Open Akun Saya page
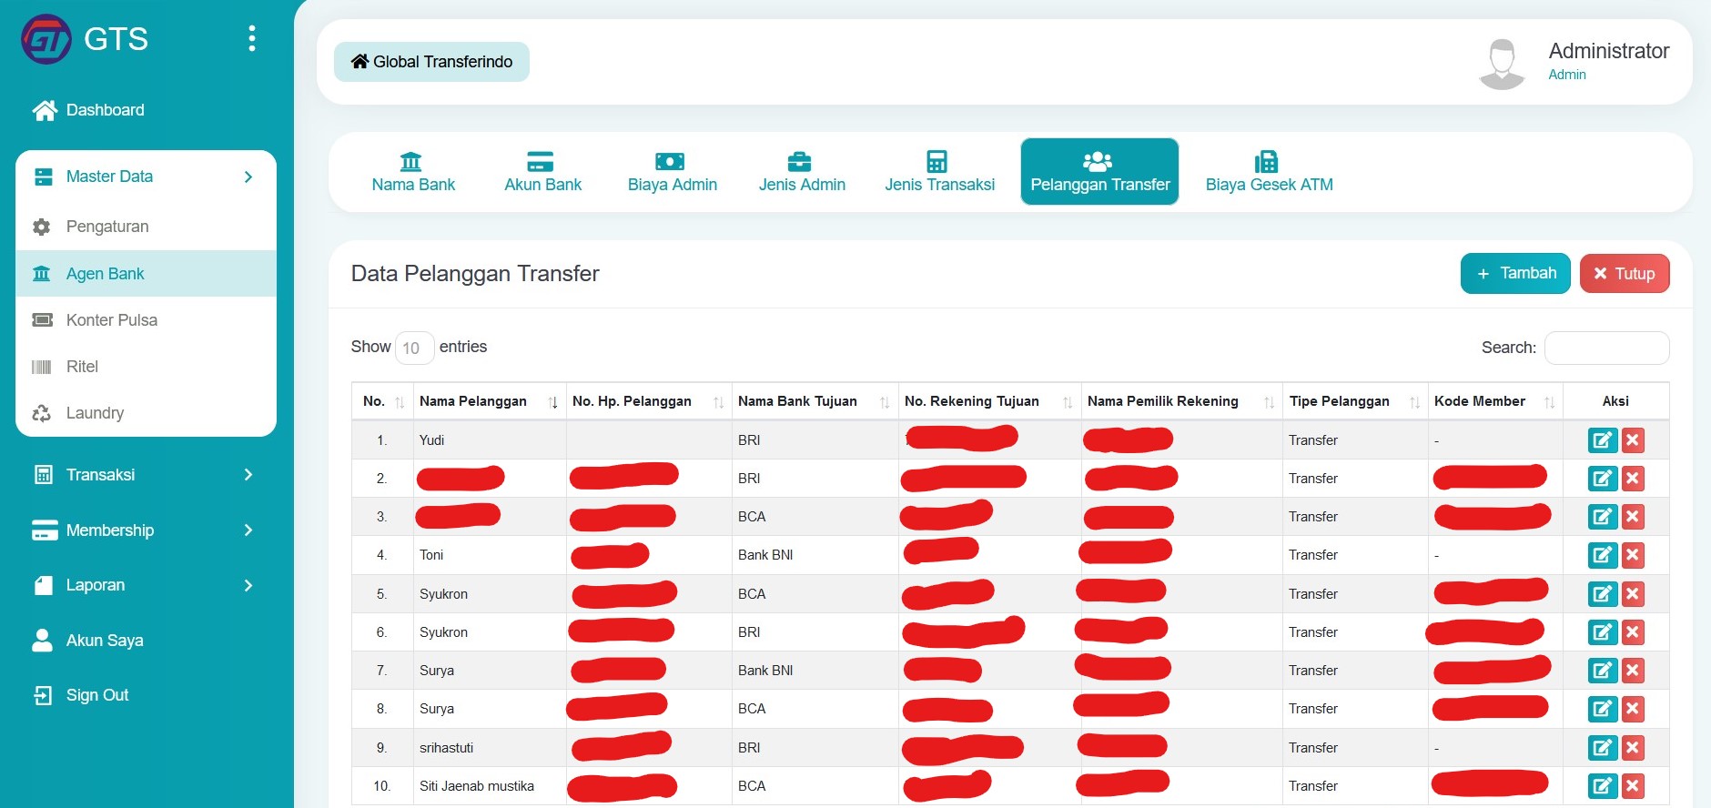 (87, 641)
